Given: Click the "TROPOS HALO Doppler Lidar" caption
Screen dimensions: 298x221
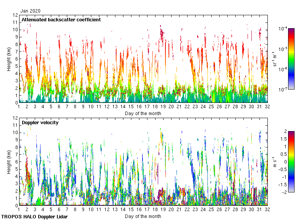Looking at the screenshot, I should 34,217.
